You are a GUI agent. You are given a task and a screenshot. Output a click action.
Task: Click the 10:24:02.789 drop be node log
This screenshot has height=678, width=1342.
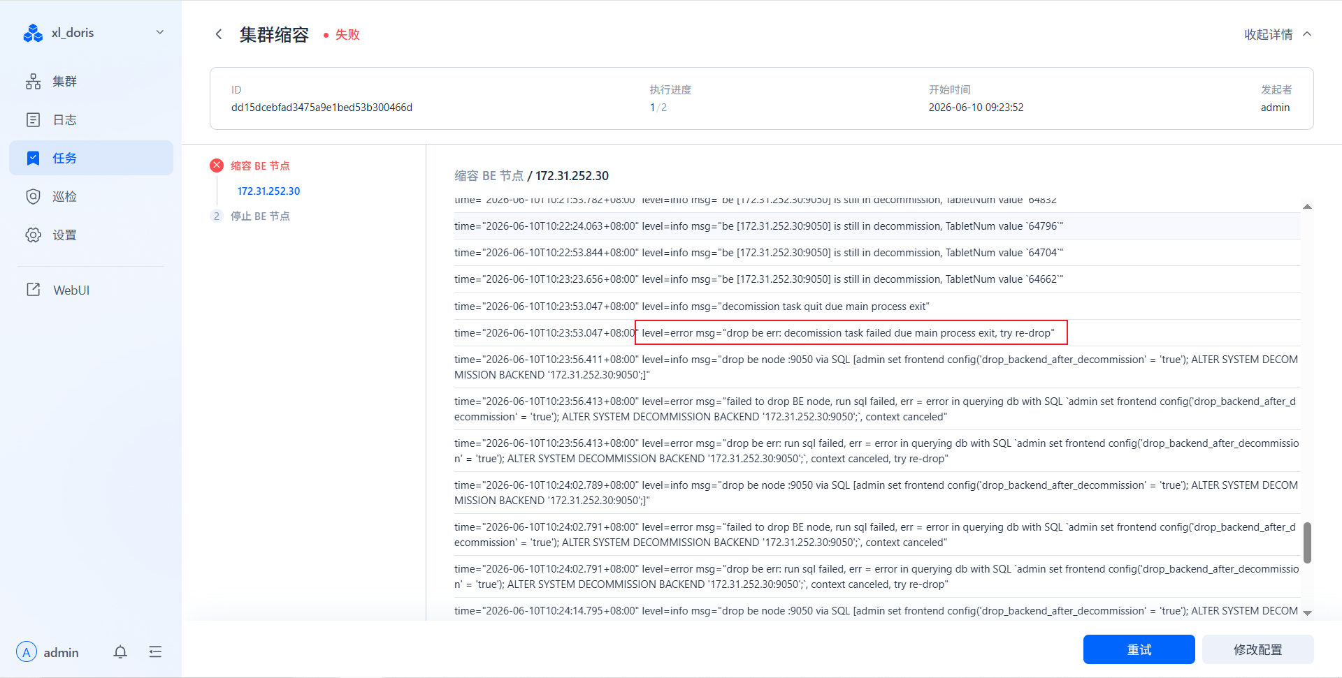tap(877, 493)
